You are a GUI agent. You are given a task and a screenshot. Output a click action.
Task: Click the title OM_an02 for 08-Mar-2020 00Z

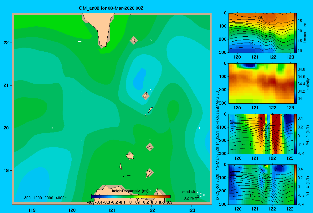[111, 8]
